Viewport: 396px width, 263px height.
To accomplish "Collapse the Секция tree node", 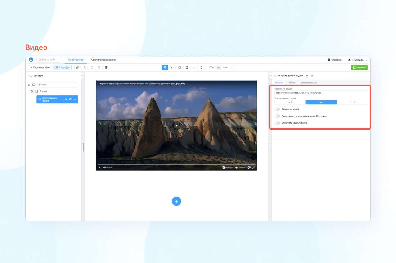I will coord(32,91).
